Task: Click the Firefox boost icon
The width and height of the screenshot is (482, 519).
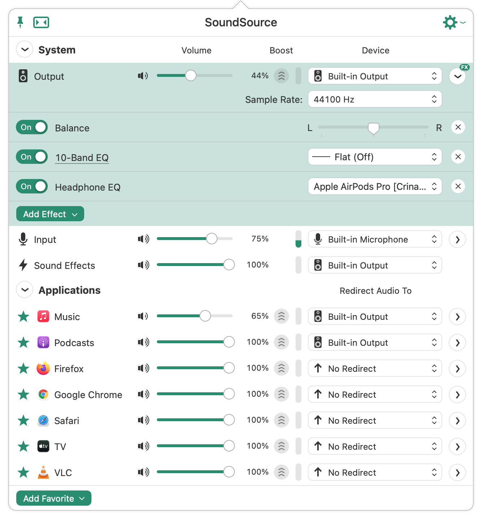Action: click(281, 368)
